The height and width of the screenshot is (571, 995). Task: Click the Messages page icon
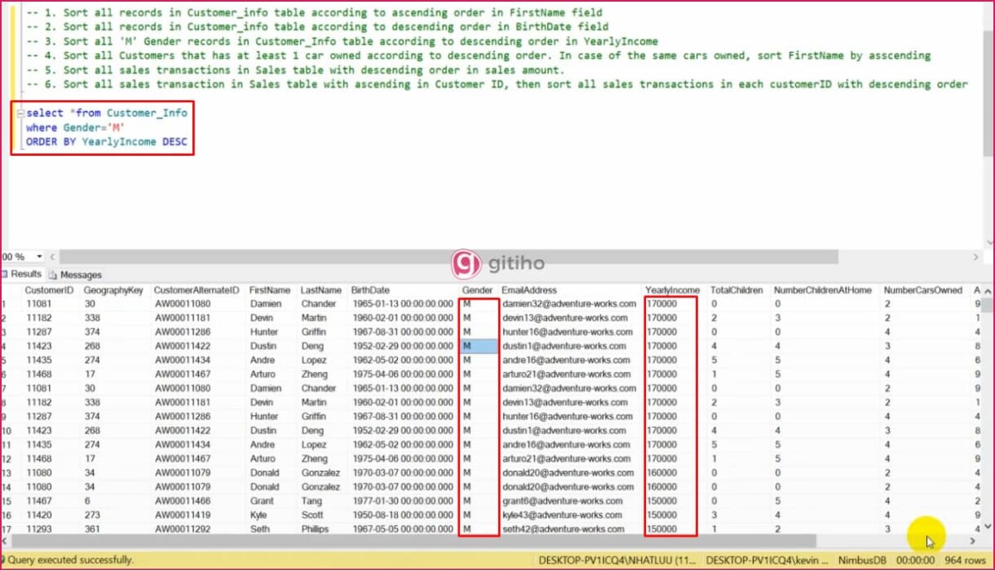tap(54, 274)
